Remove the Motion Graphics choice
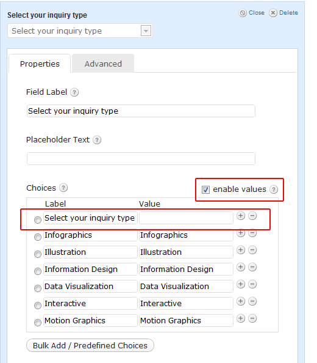The image size is (317, 363). click(x=252, y=318)
